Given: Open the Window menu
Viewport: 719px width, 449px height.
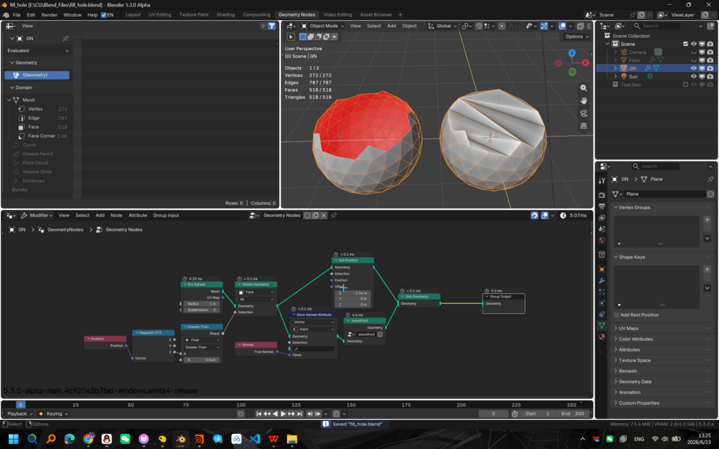Looking at the screenshot, I should 72,15.
